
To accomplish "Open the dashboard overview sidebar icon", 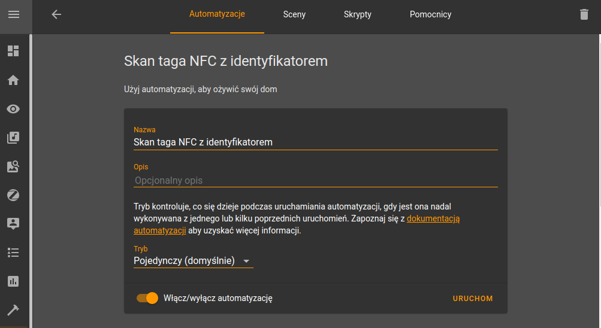I will (x=13, y=51).
